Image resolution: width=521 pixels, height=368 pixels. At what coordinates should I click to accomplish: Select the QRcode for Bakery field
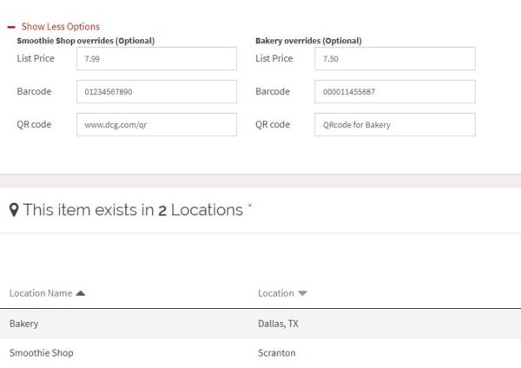pyautogui.click(x=395, y=125)
